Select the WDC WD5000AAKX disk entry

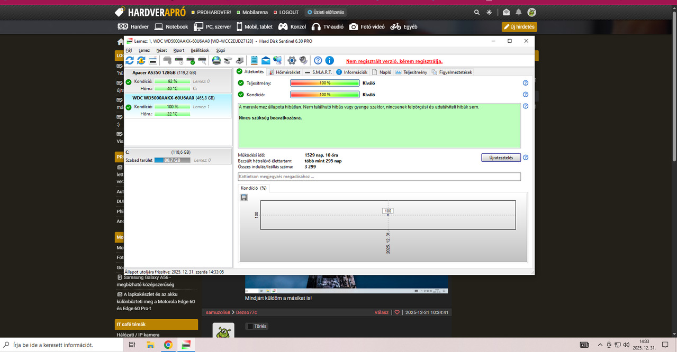[178, 106]
